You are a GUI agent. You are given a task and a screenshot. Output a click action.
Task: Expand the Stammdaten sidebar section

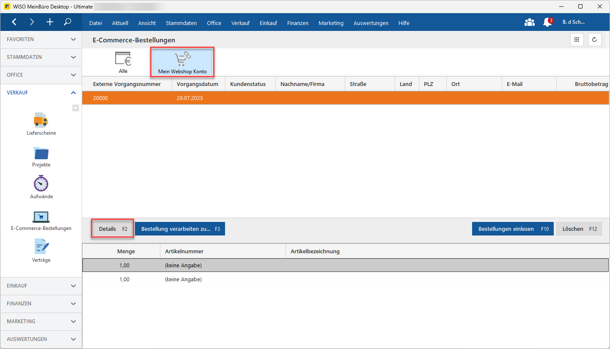(41, 57)
